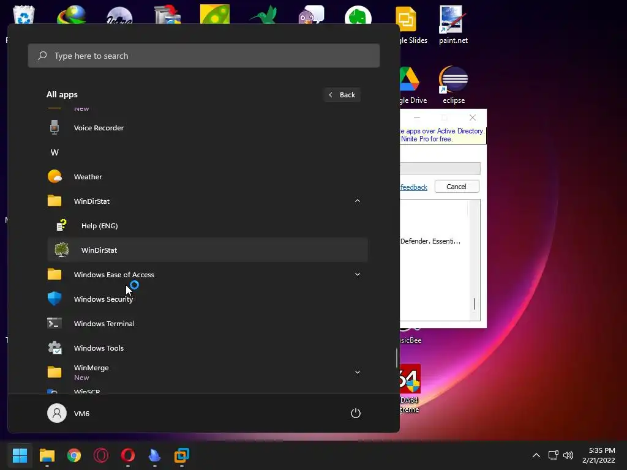Click the Back button in All apps
627x470 pixels.
pyautogui.click(x=342, y=95)
